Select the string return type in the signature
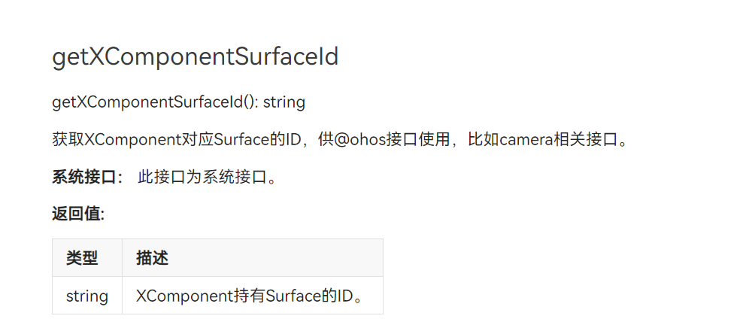This screenshot has height=328, width=743. 284,102
